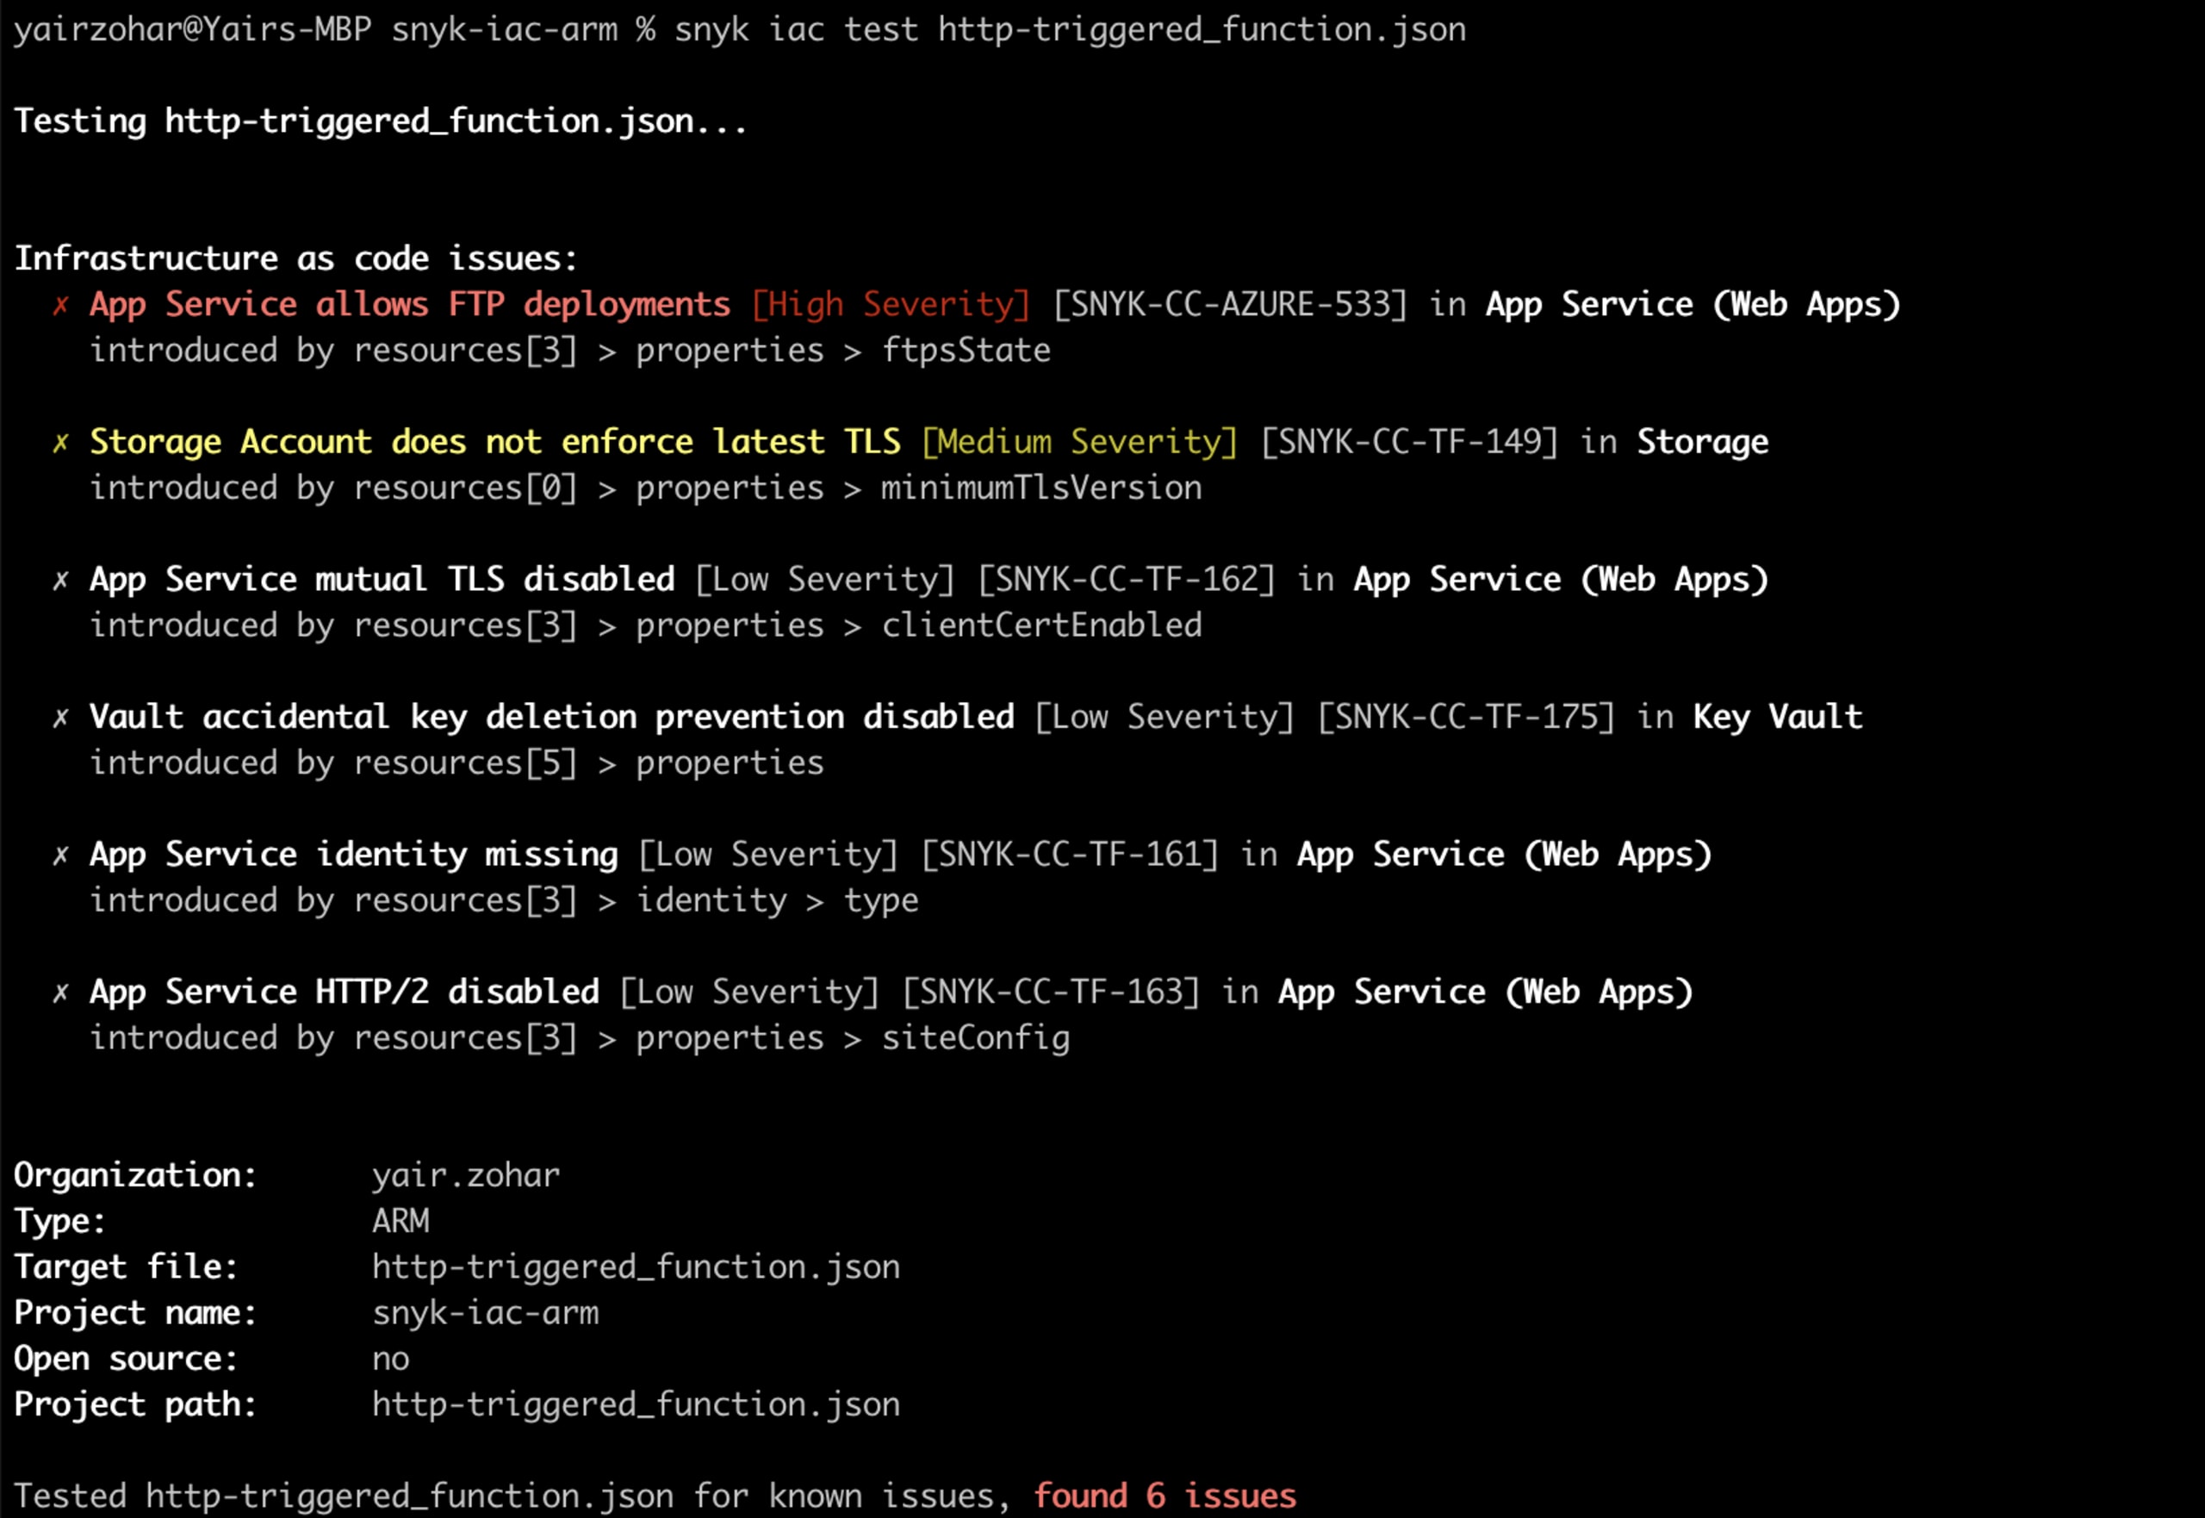
Task: Click the Target file value
Action: 635,1268
